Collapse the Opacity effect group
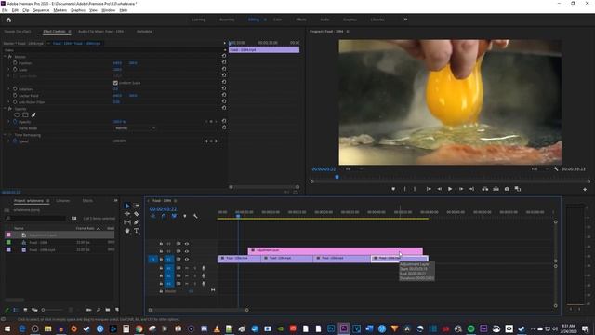 (x=5, y=109)
